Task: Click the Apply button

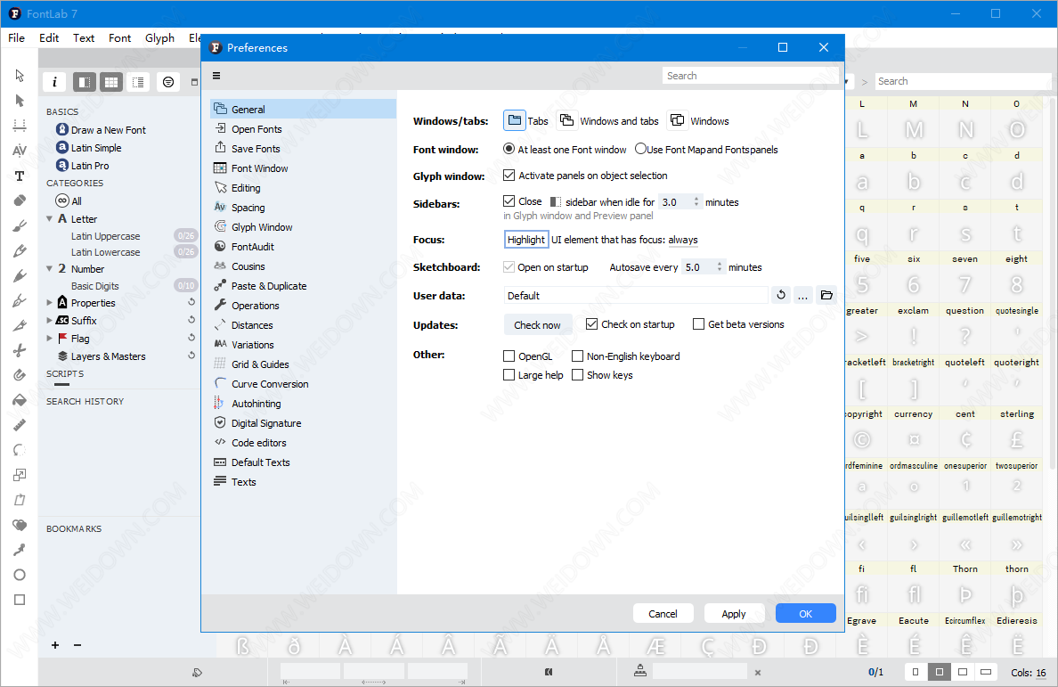Action: pos(734,613)
